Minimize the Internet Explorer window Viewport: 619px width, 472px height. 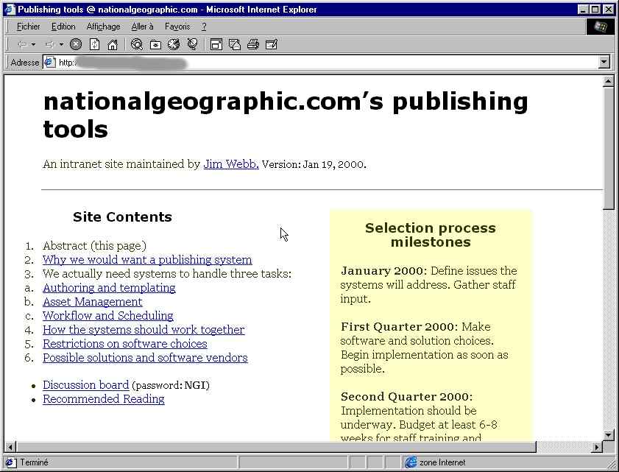[x=583, y=9]
